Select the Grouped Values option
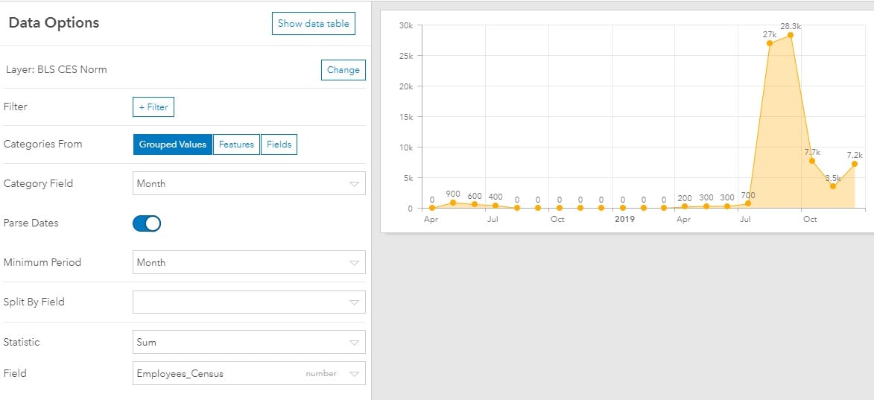This screenshot has width=874, height=400. [172, 145]
